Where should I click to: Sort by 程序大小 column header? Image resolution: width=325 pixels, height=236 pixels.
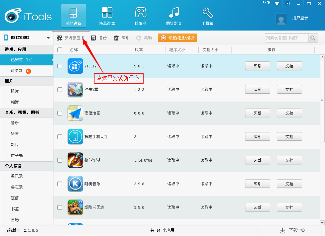coord(177,50)
